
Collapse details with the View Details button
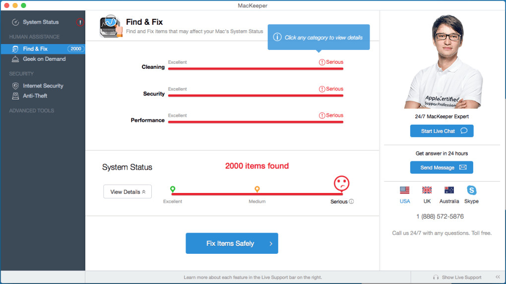click(x=127, y=191)
